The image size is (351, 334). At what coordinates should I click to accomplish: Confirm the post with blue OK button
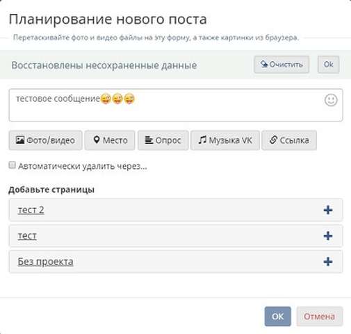[277, 316]
